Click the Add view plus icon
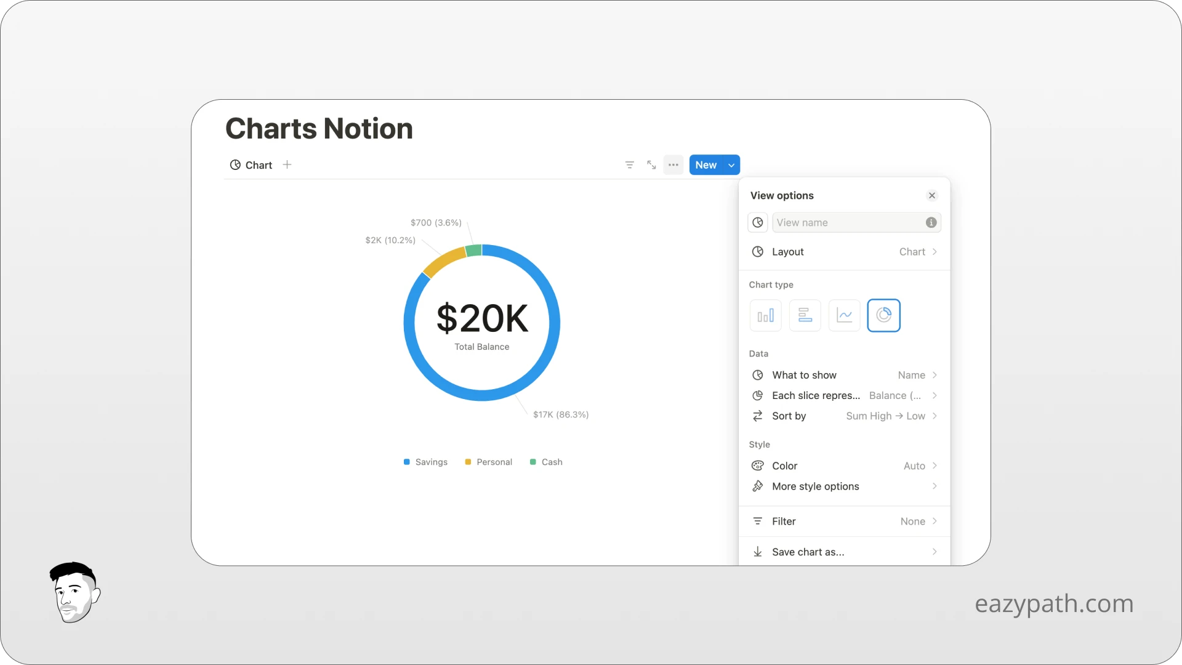The width and height of the screenshot is (1182, 665). (286, 165)
